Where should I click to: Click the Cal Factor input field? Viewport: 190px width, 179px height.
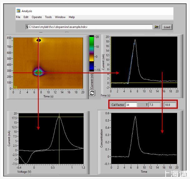(x=131, y=105)
